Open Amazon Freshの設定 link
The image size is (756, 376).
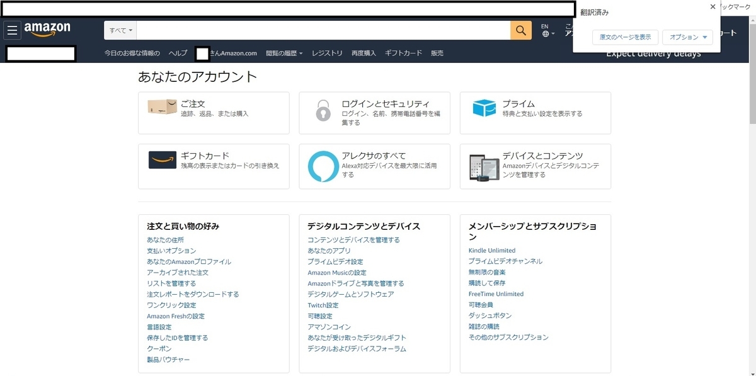[x=176, y=316]
